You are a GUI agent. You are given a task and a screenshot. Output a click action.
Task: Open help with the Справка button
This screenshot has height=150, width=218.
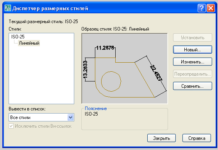tap(197, 138)
